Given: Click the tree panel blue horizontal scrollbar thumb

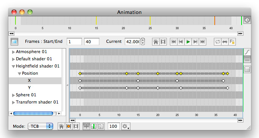Looking at the screenshot, I should coord(33,113).
